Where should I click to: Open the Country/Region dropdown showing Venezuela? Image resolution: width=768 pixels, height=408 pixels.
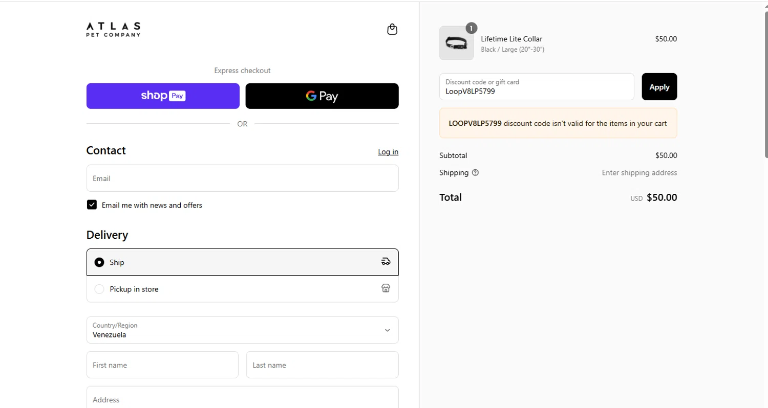[x=243, y=330]
